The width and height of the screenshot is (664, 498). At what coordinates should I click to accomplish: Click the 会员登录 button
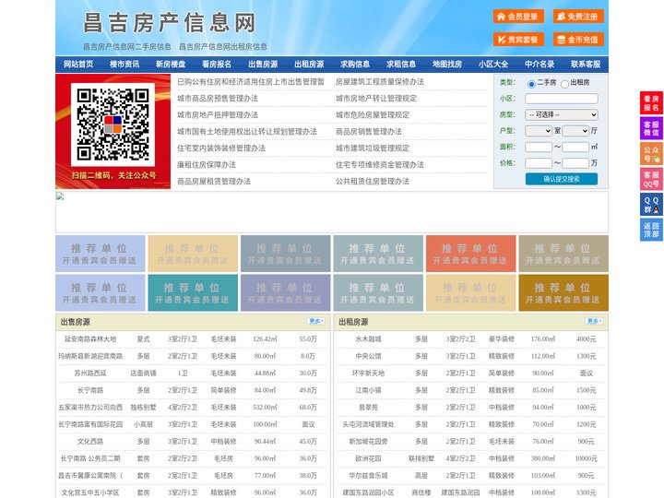[518, 17]
